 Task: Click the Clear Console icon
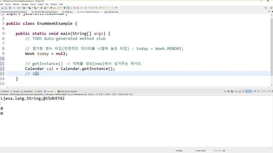236,91
